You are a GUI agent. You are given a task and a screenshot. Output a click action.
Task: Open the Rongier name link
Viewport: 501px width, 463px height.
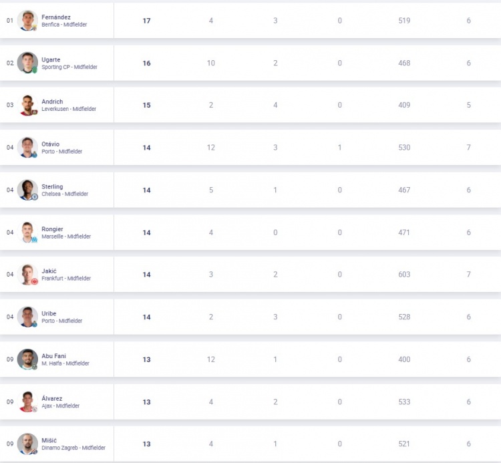tap(52, 229)
